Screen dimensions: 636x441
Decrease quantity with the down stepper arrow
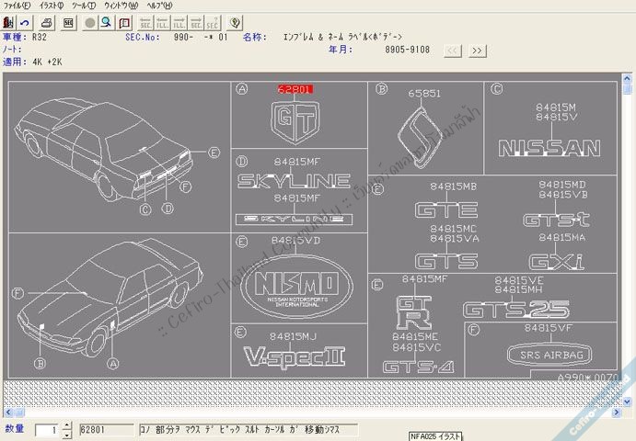pos(66,434)
